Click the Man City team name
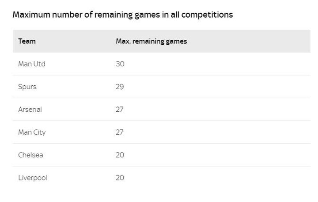Viewport: 318px width, 202px height. point(32,132)
